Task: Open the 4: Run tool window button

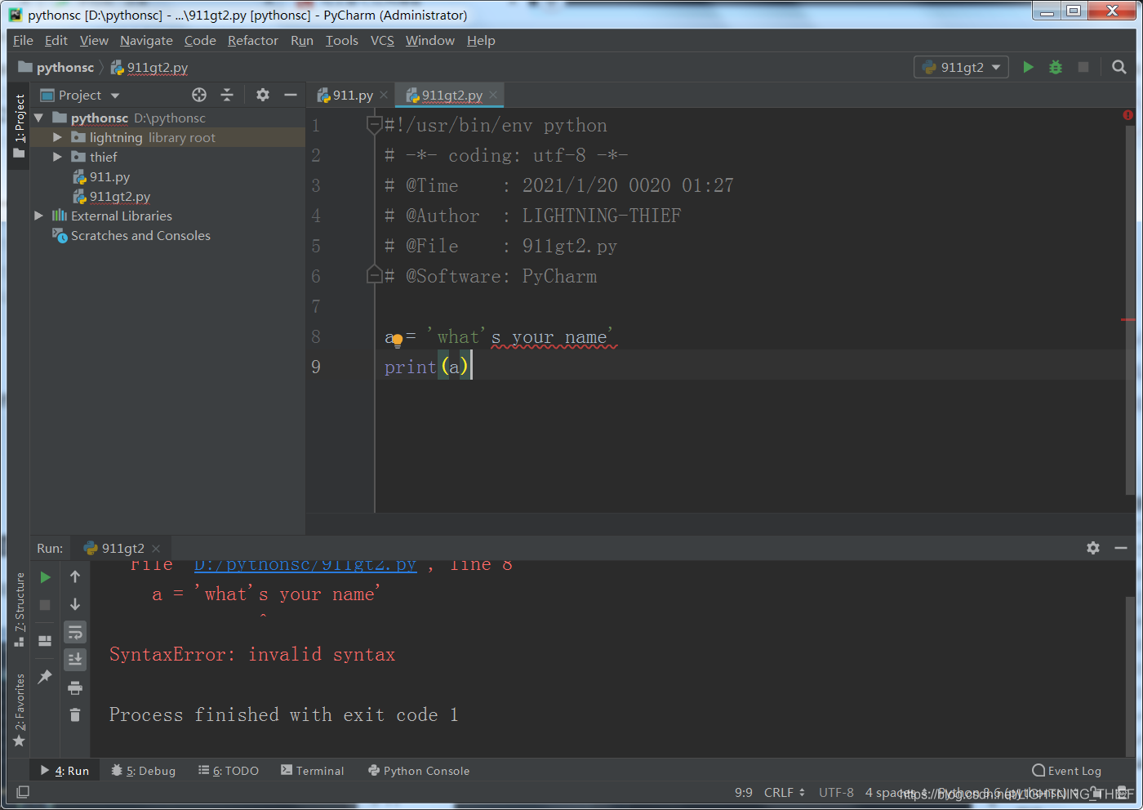Action: tap(64, 770)
